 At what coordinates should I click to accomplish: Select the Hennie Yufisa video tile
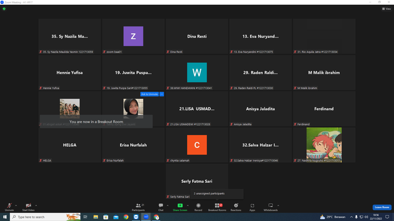coord(70,72)
